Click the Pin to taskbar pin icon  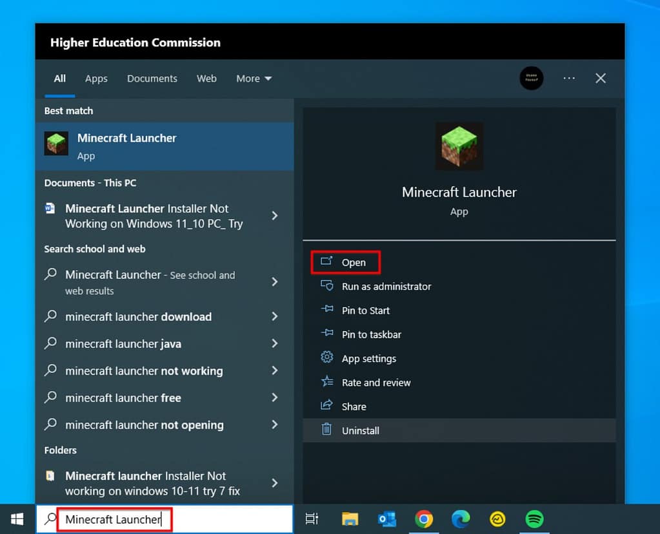pos(327,333)
